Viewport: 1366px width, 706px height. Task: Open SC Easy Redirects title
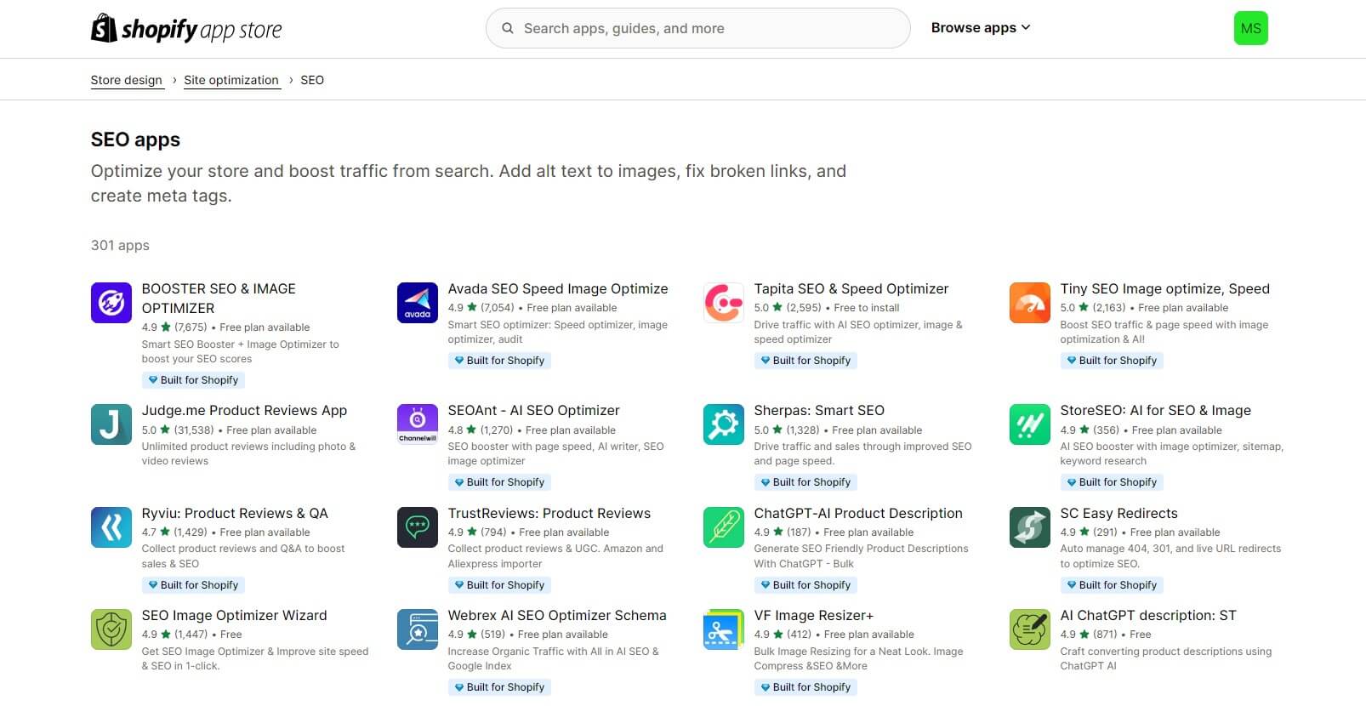(x=1119, y=514)
